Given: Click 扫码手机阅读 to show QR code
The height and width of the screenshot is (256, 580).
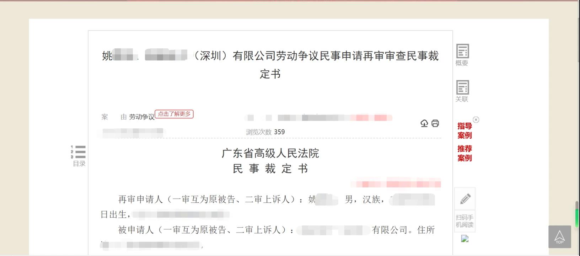Looking at the screenshot, I should [x=465, y=221].
